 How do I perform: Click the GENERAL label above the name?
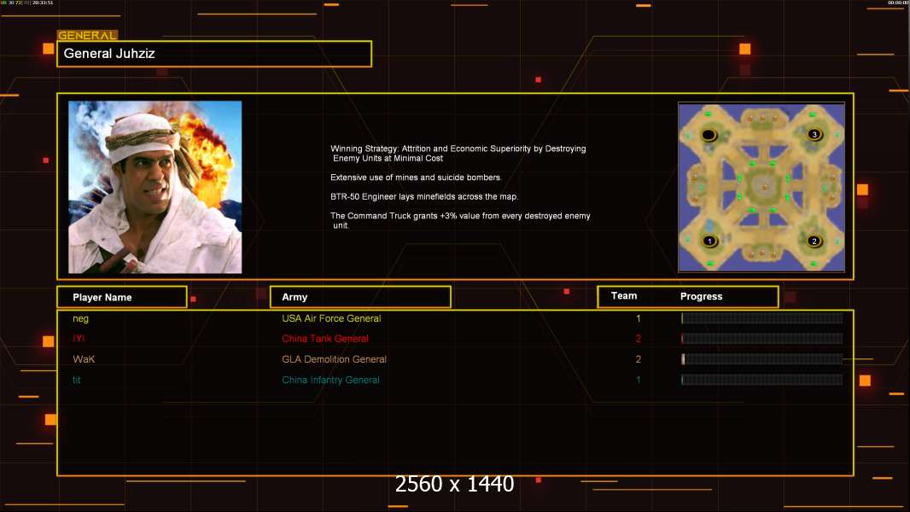click(x=87, y=35)
